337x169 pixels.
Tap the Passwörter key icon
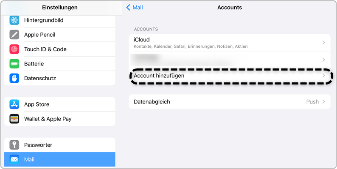pyautogui.click(x=14, y=145)
